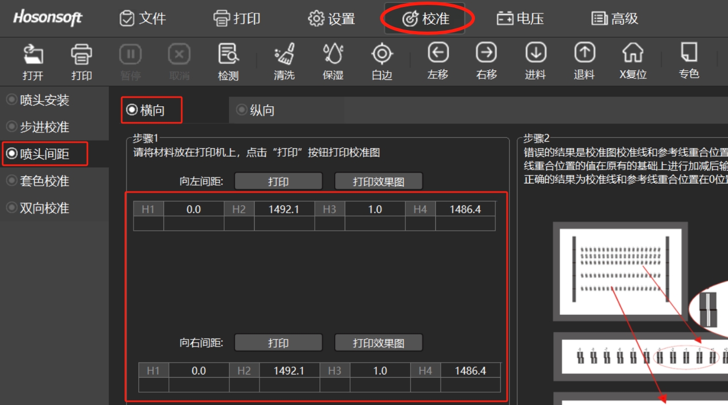The width and height of the screenshot is (728, 405).
Task: Open the 电压 voltage menu tab
Action: (x=521, y=19)
